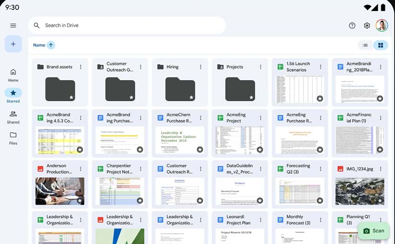Open more options for Brand assets
395x244 pixels.
tap(80, 67)
